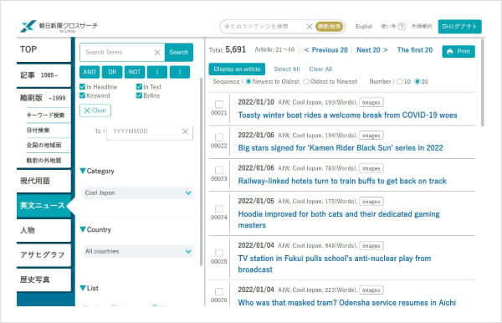The height and width of the screenshot is (323, 502).
Task: Select 全国の地域面 sub-item
Action: (x=44, y=146)
